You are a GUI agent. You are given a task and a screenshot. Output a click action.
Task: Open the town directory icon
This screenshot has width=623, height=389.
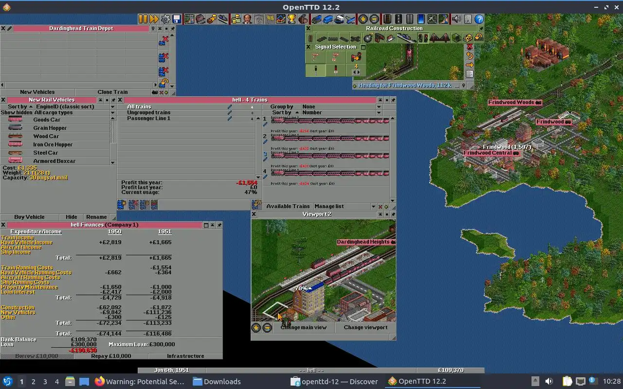pos(200,19)
